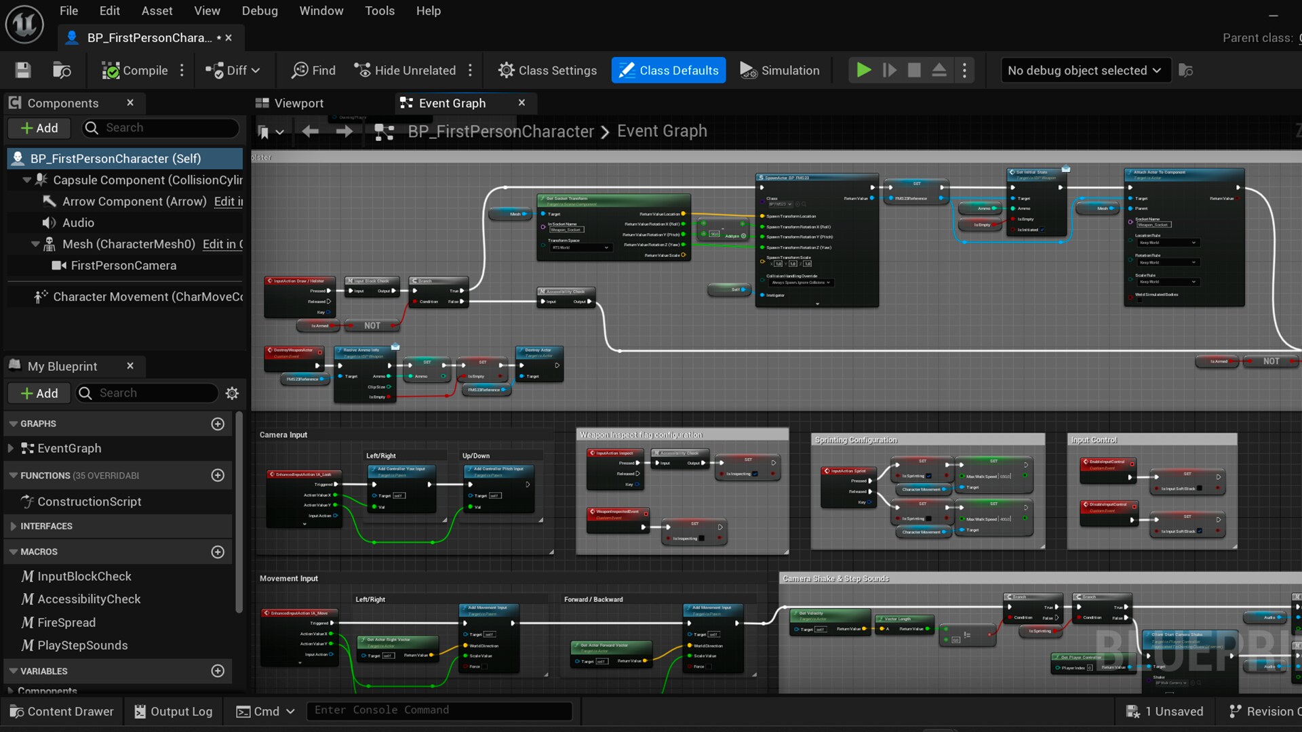Screen dimensions: 1302x732
Task: Click the Enter Console Command input field
Action: click(x=439, y=710)
